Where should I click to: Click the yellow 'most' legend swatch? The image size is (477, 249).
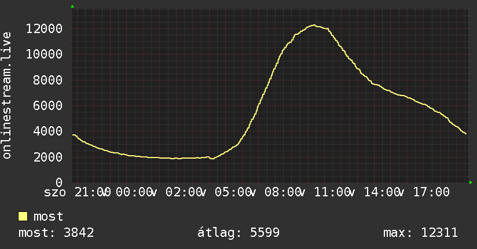pyautogui.click(x=23, y=217)
